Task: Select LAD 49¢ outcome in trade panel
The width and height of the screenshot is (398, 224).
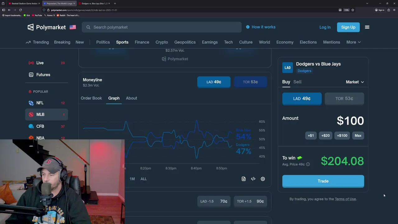Action: 302,99
